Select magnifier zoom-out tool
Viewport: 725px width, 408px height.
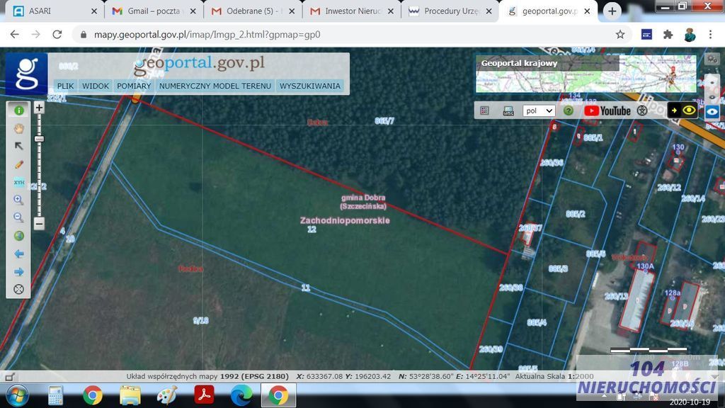(18, 217)
